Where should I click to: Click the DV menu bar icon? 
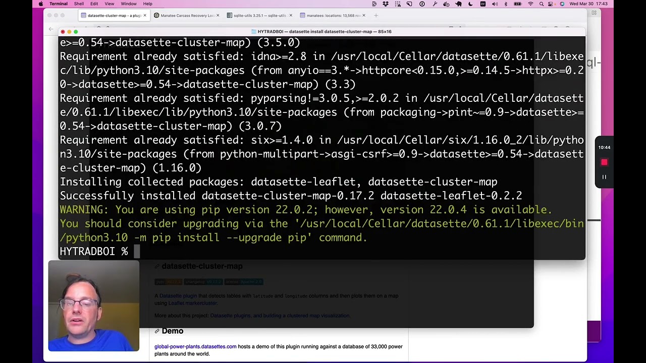(483, 4)
